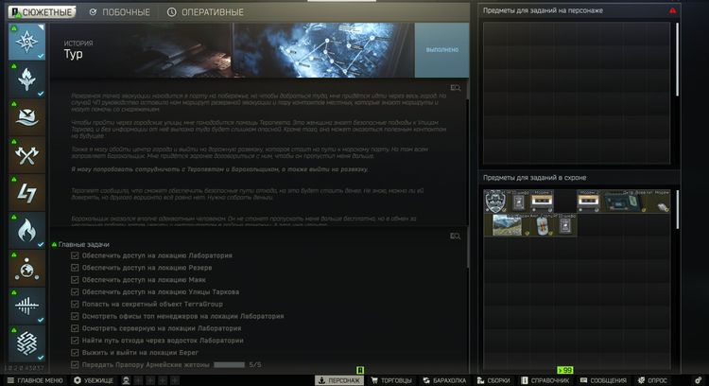
Task: Switch to the 'Побочные' tab
Action: [x=120, y=12]
